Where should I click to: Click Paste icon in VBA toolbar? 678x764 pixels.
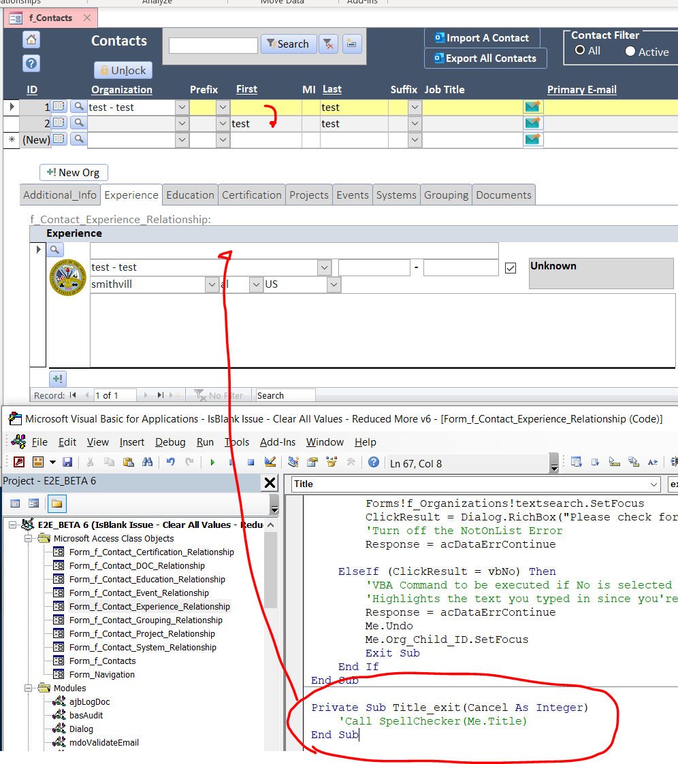tap(128, 462)
